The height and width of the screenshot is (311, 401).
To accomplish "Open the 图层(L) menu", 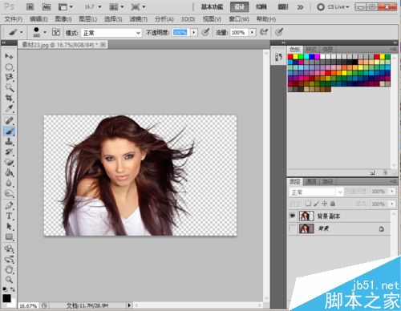I will coord(87,19).
